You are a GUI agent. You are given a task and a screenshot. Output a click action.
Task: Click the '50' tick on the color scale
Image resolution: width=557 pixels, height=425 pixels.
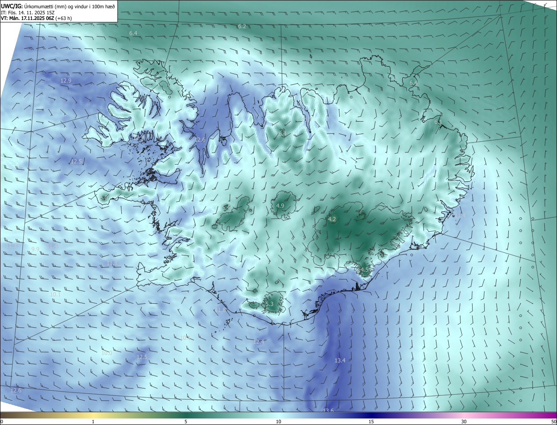pyautogui.click(x=554, y=422)
